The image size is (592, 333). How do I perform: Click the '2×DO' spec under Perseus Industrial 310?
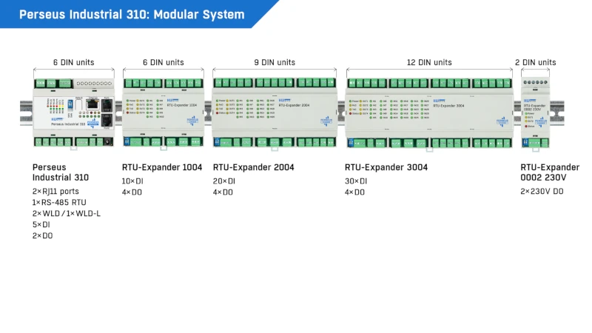(x=43, y=235)
